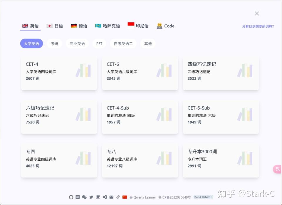Switch to the 日语 language tab
The height and width of the screenshot is (205, 282).
pyautogui.click(x=55, y=26)
